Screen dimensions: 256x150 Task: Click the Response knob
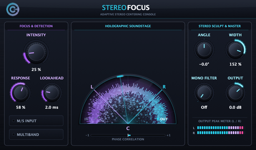(x=20, y=92)
